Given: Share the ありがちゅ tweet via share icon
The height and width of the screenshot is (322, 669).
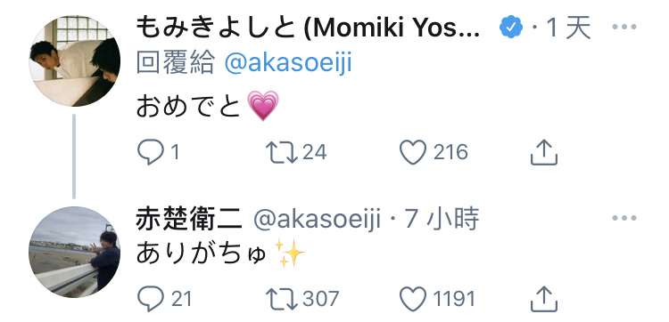Looking at the screenshot, I should pos(544,299).
